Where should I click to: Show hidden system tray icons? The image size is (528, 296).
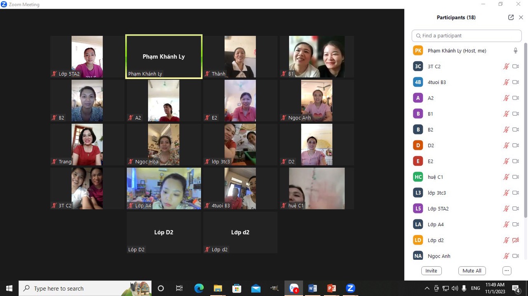point(427,288)
